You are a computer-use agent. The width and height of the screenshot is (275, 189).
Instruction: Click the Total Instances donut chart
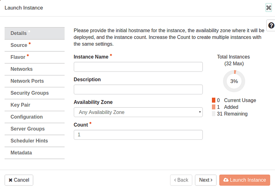coord(234,81)
